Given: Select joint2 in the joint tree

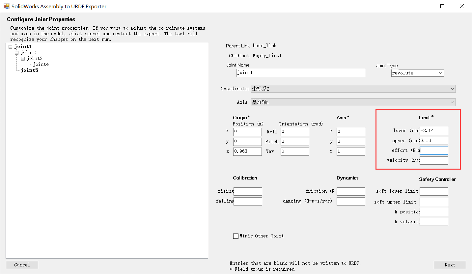Looking at the screenshot, I should click(x=28, y=53).
